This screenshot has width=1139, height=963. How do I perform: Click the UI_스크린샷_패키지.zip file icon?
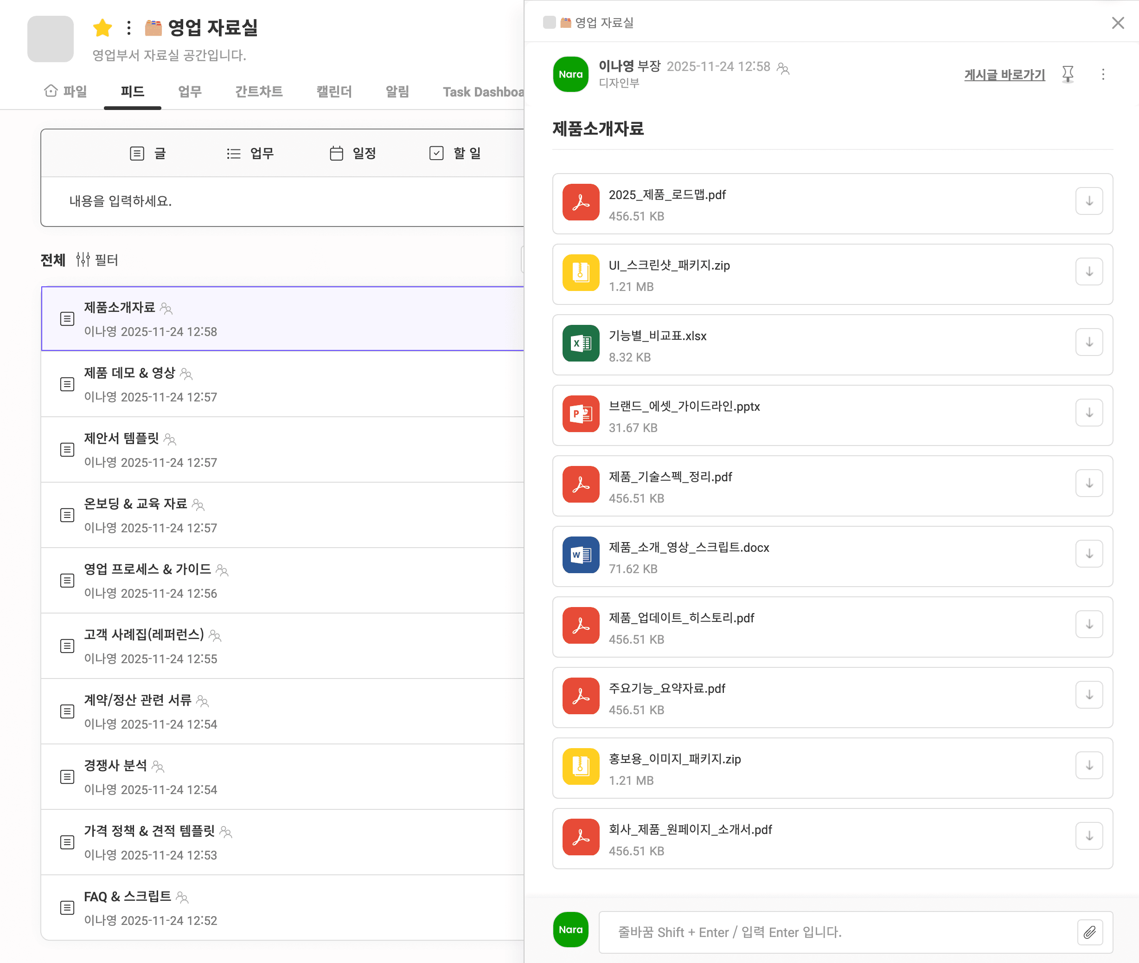(x=581, y=272)
